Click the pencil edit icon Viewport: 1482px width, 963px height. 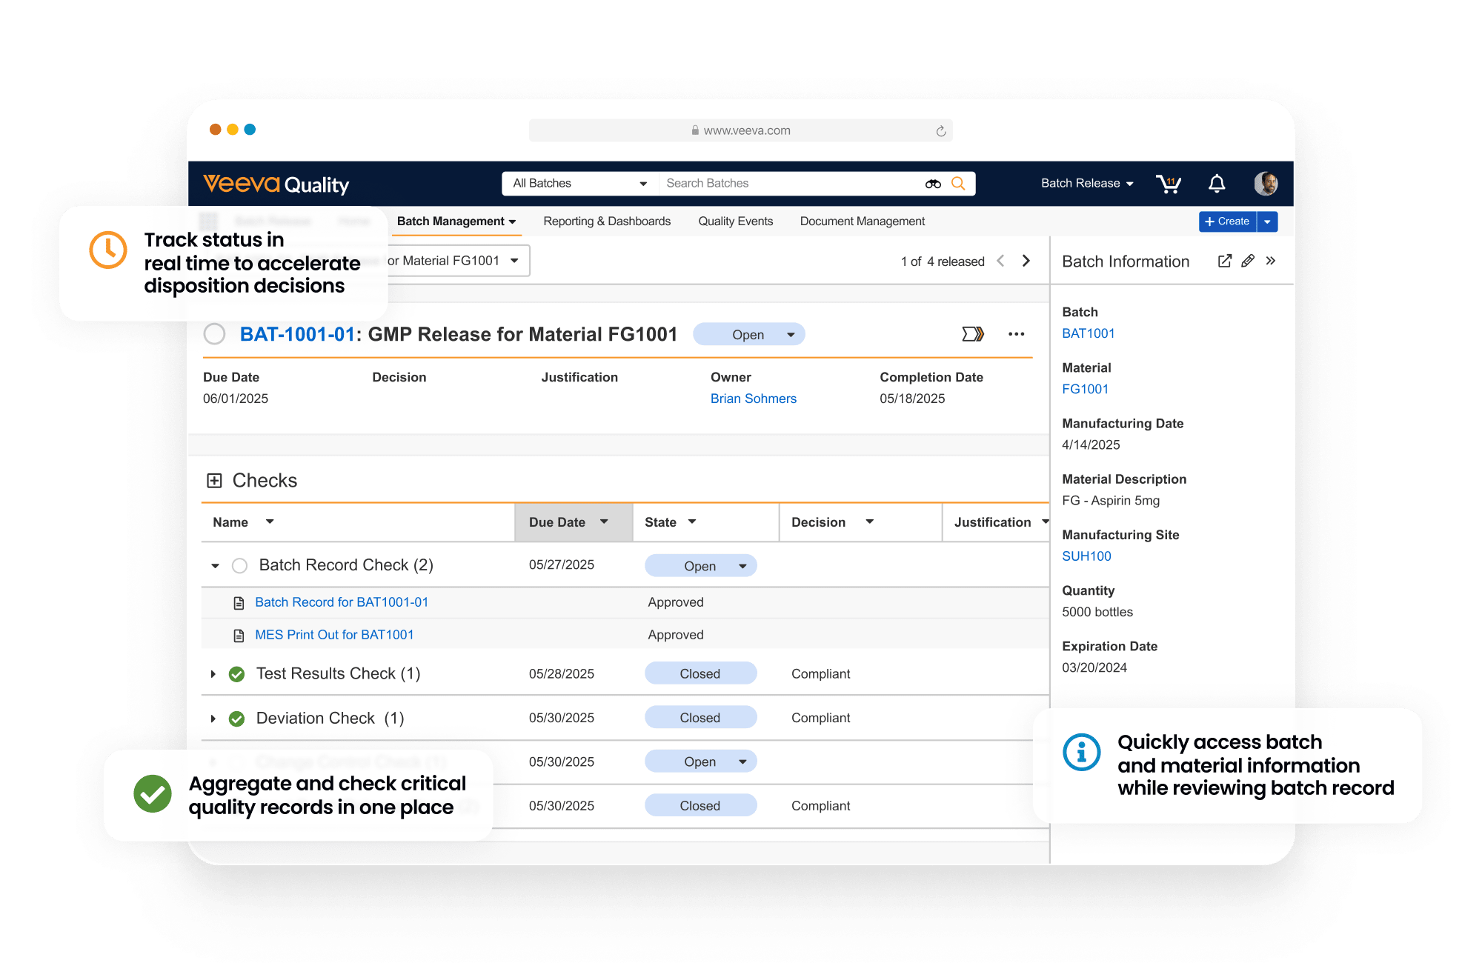click(1248, 261)
